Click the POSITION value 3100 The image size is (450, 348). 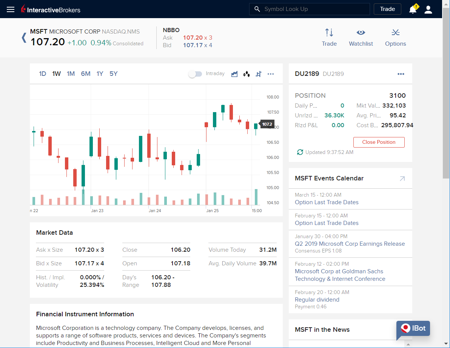[x=398, y=95]
